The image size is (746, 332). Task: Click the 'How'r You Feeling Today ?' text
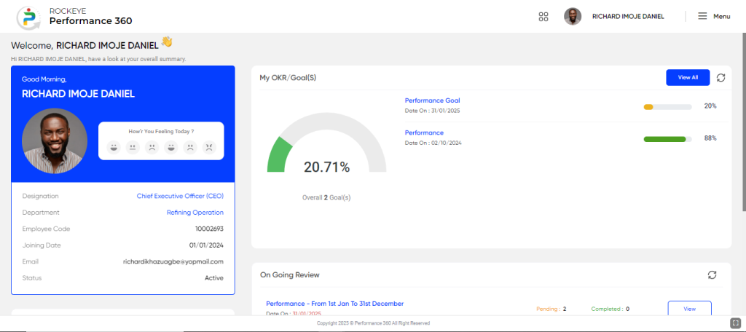(161, 131)
